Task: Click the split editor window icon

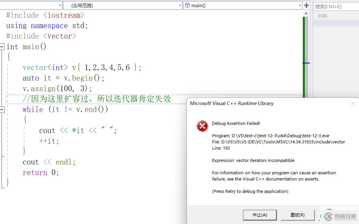Action: click(306, 5)
